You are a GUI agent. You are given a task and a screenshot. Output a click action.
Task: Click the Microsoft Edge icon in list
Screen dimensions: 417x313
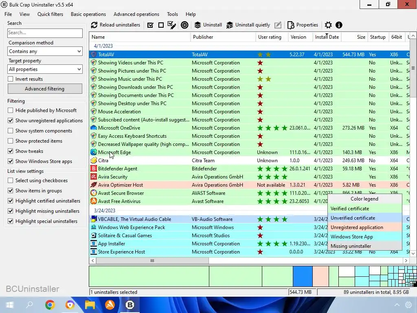94,152
